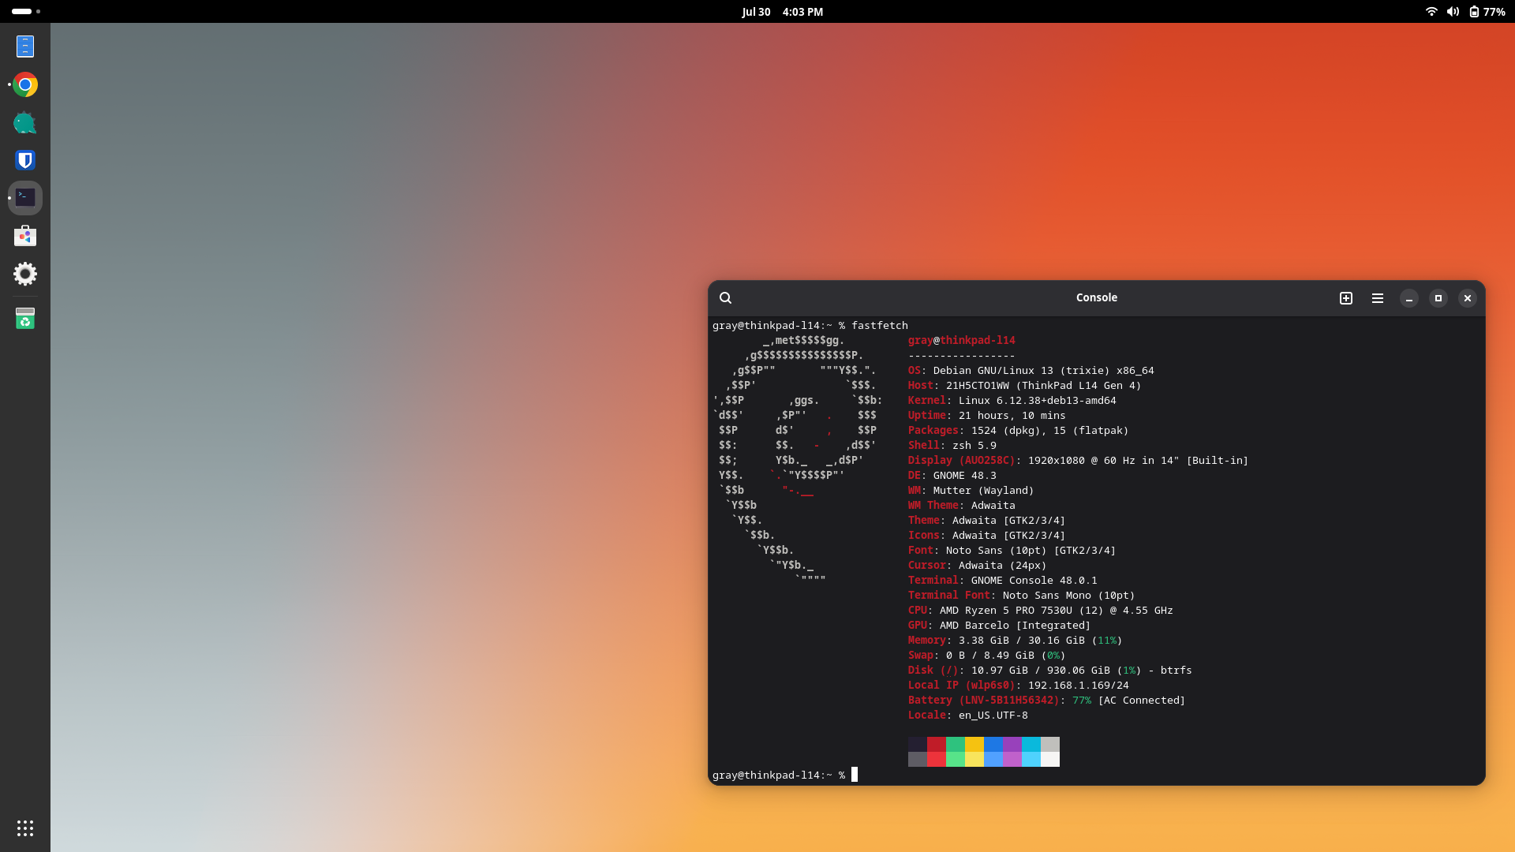Click the 'Memory: 3.38 GiB' line
Screen dimensions: 1515x852
(1015, 640)
